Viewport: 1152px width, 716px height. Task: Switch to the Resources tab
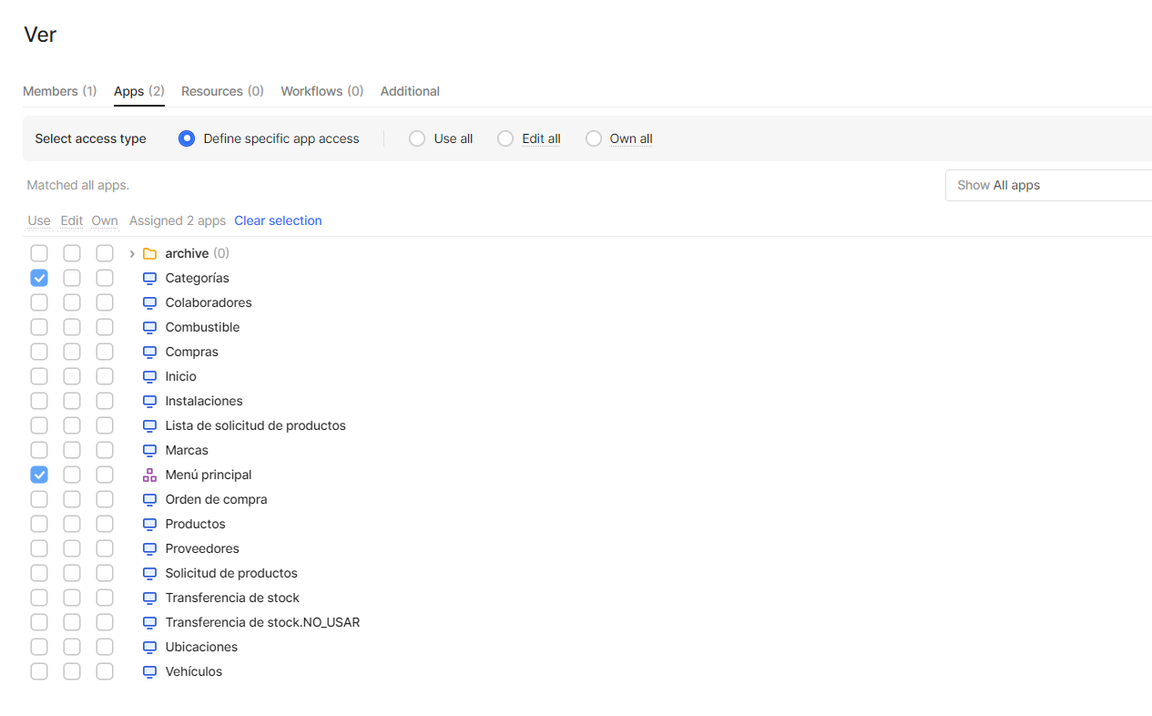click(222, 91)
